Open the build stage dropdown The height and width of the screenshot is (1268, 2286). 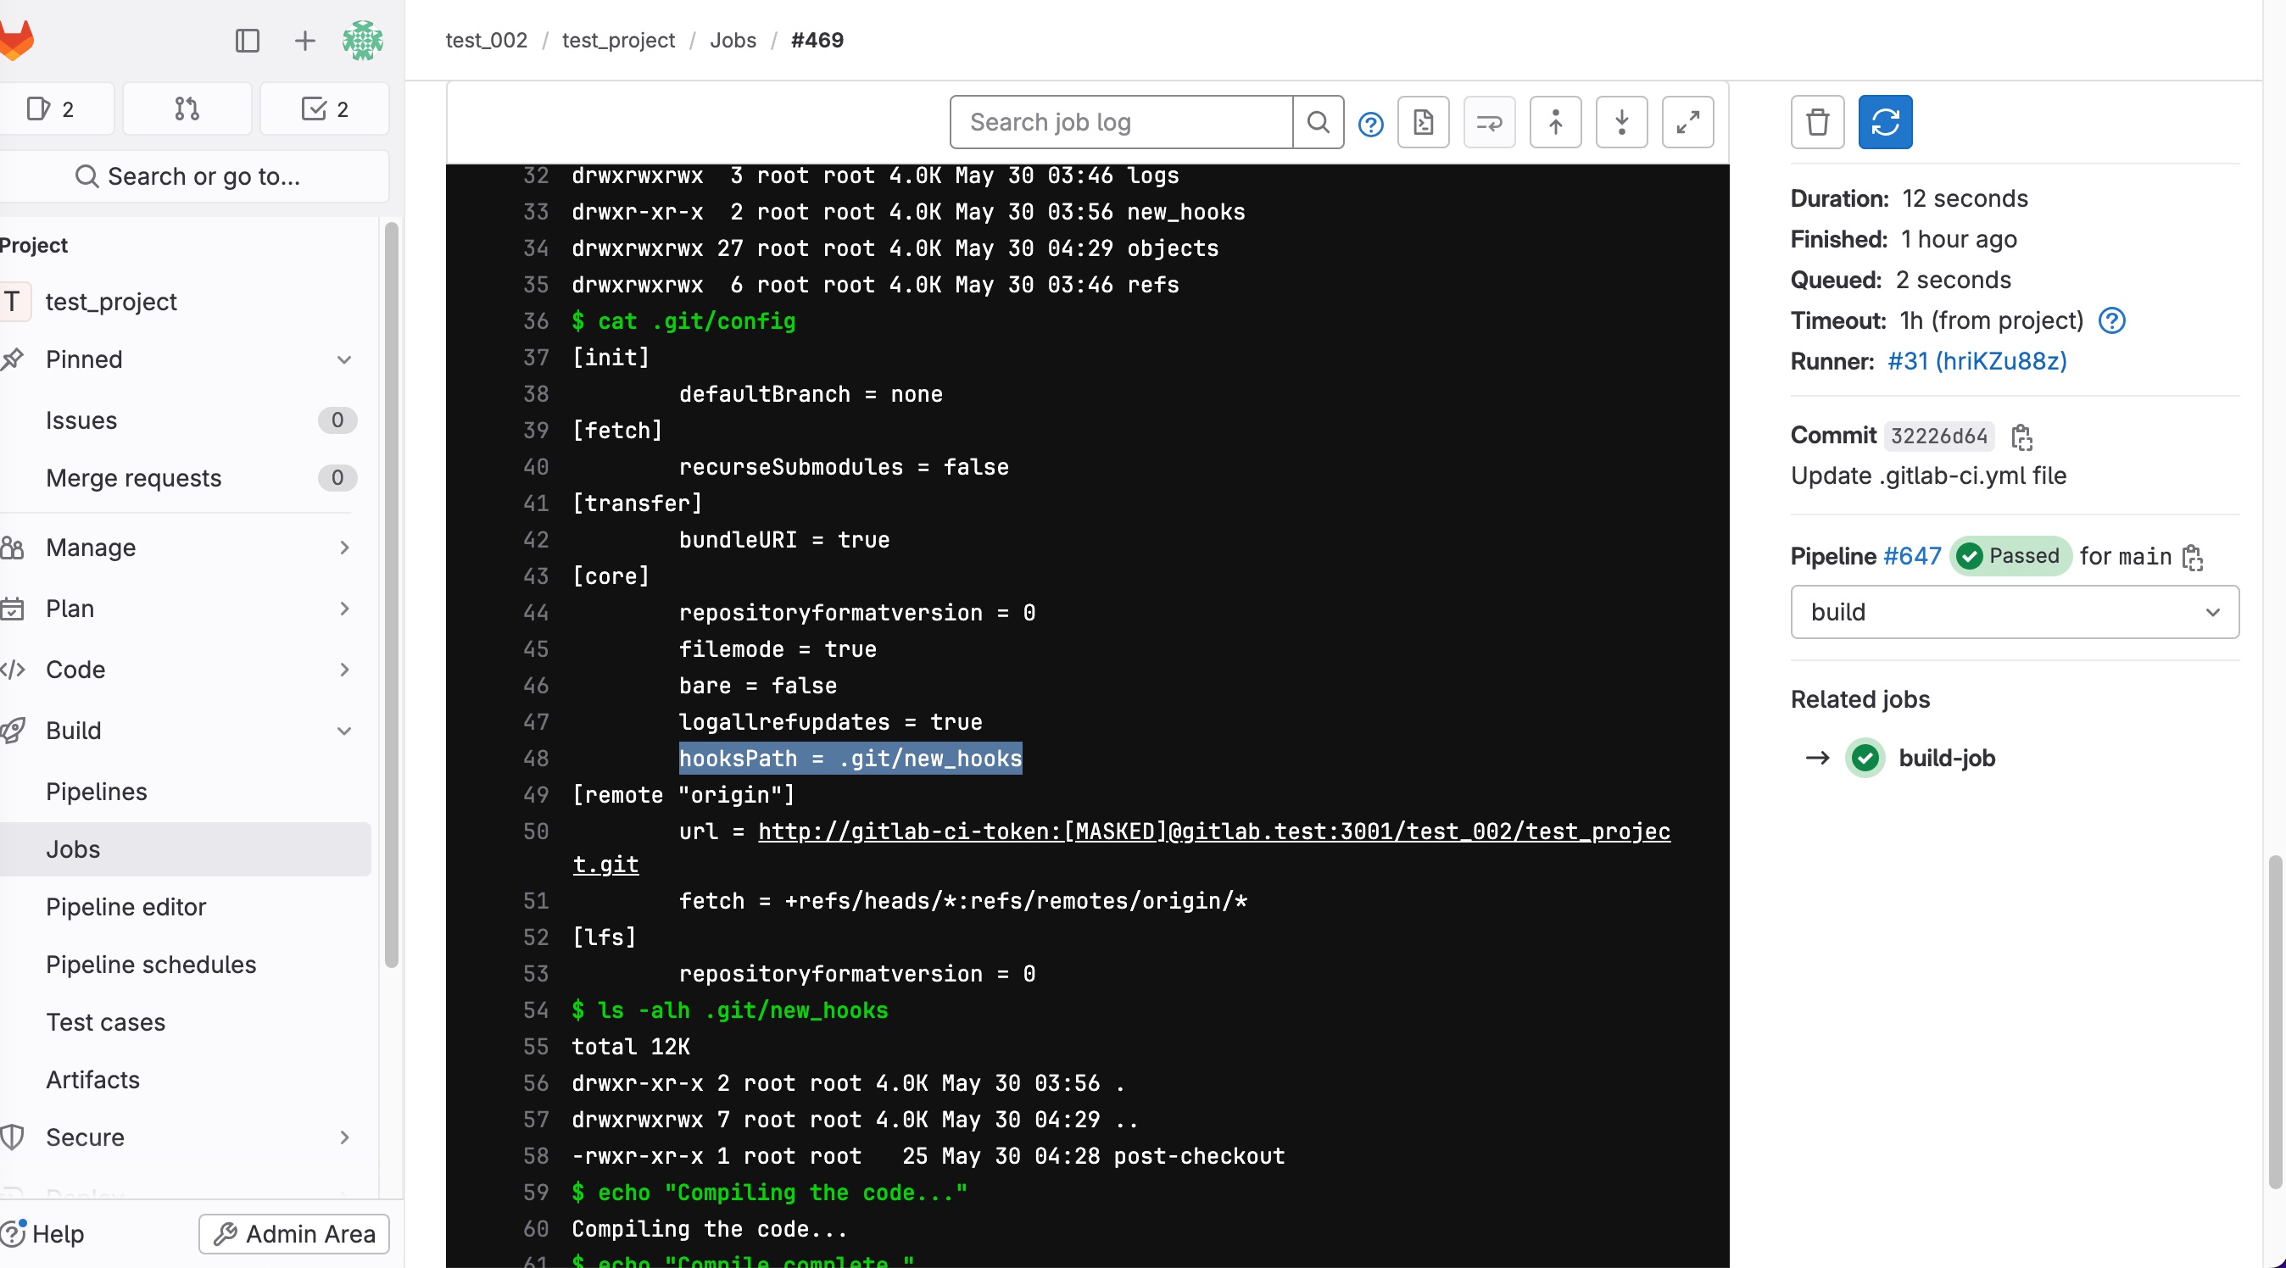click(2014, 611)
